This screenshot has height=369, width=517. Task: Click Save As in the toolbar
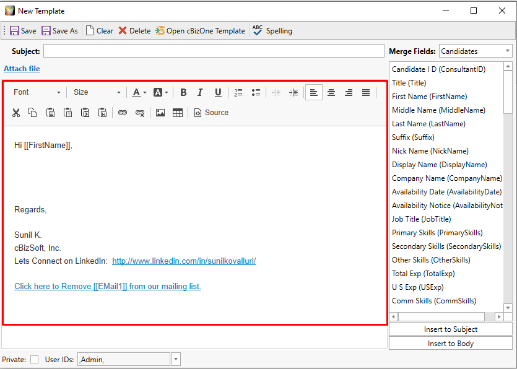(59, 31)
